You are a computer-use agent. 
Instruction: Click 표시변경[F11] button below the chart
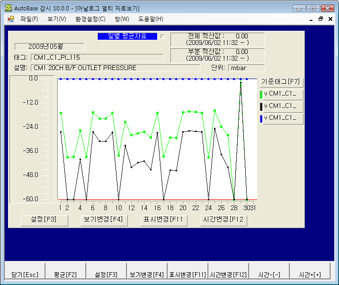point(164,220)
